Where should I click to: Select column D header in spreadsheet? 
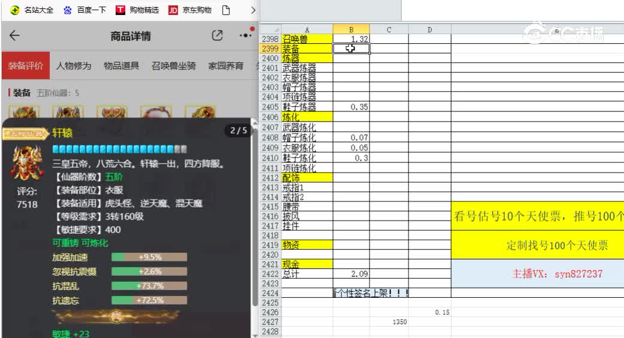click(430, 29)
